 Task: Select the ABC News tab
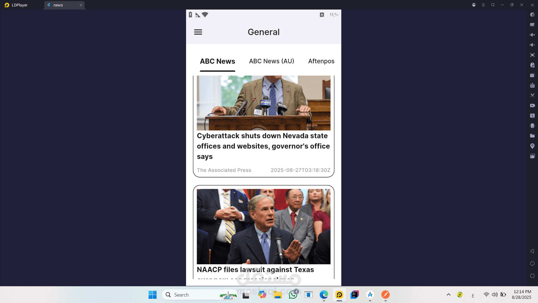pyautogui.click(x=217, y=61)
